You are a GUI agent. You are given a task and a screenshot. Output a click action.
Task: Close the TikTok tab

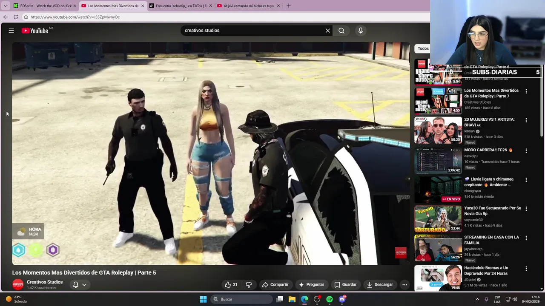[x=211, y=6]
